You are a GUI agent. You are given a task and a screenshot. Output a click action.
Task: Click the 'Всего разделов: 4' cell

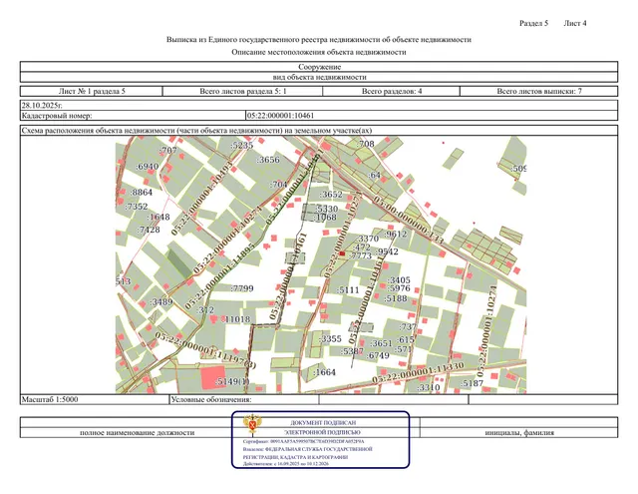[392, 91]
